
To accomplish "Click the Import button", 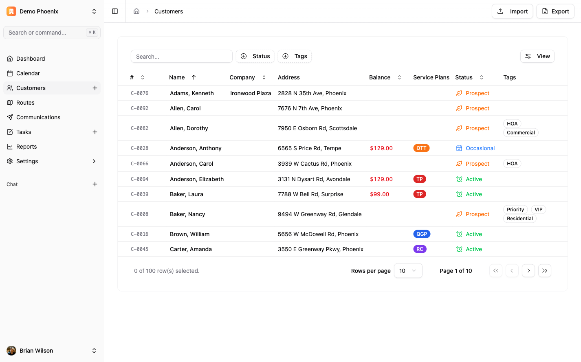I will [x=512, y=11].
